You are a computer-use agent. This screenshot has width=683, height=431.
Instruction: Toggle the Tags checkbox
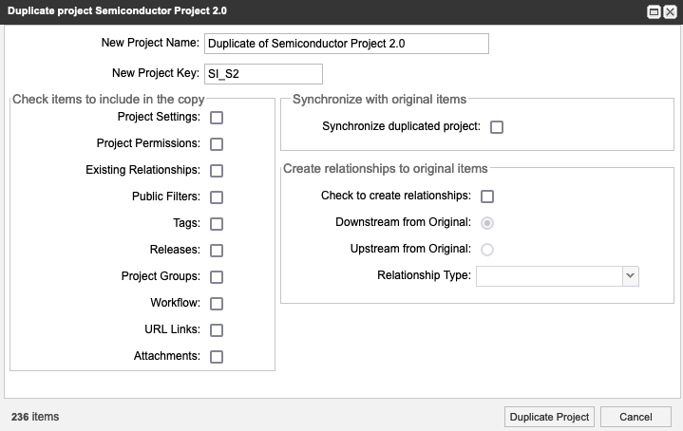[x=217, y=224]
